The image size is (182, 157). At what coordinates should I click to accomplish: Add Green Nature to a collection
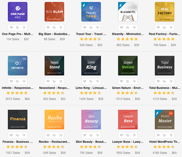point(128,81)
